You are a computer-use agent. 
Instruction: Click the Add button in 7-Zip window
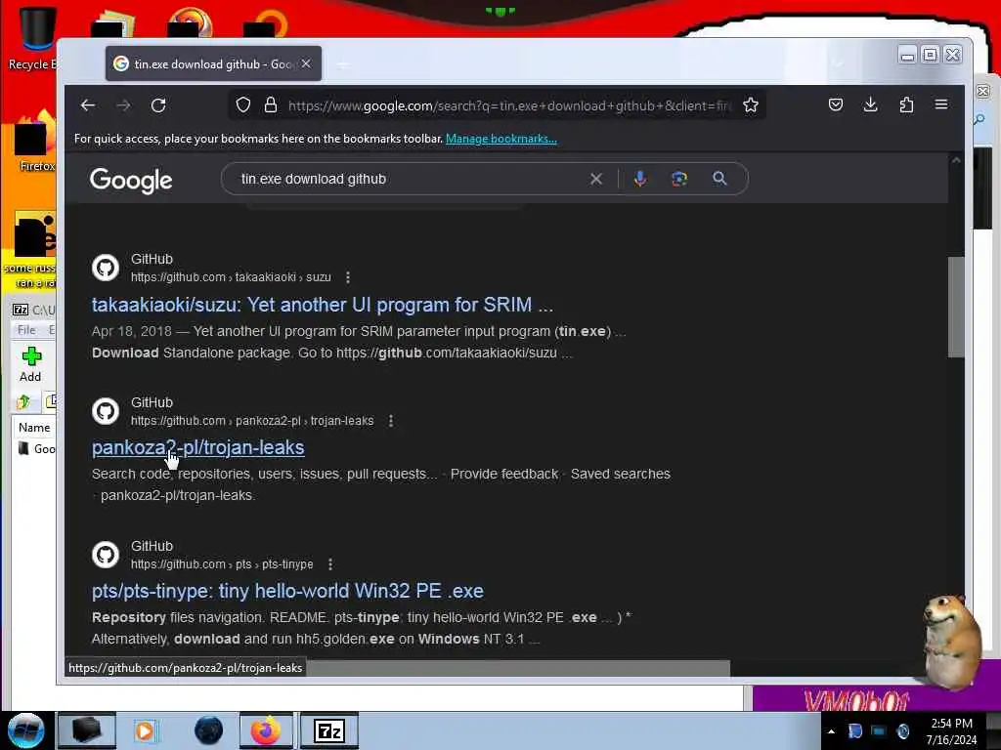(30, 365)
